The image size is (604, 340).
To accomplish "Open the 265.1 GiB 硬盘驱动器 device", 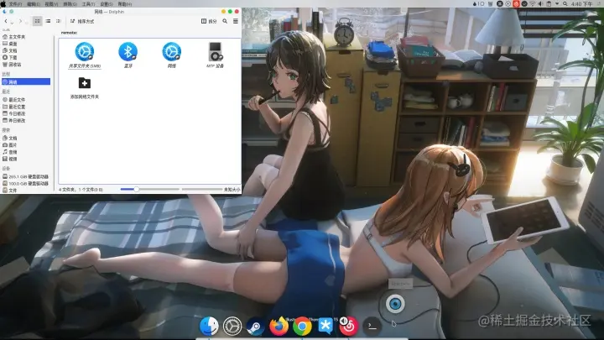I will [25, 176].
